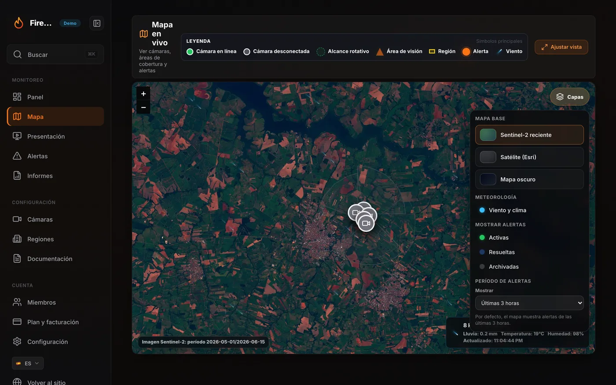Click the Configuración gear icon

pyautogui.click(x=17, y=341)
